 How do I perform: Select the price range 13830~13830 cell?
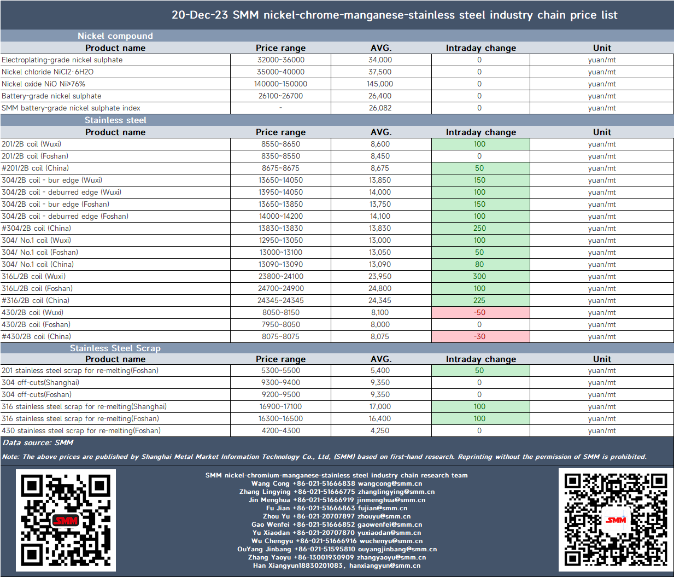click(281, 228)
